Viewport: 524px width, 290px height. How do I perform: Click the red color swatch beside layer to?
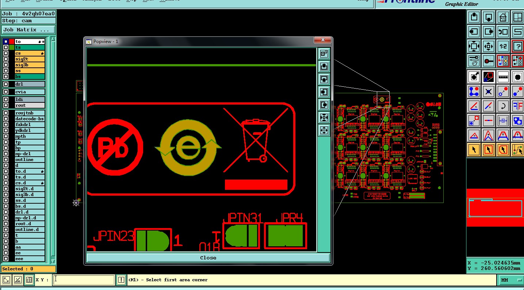coord(12,42)
